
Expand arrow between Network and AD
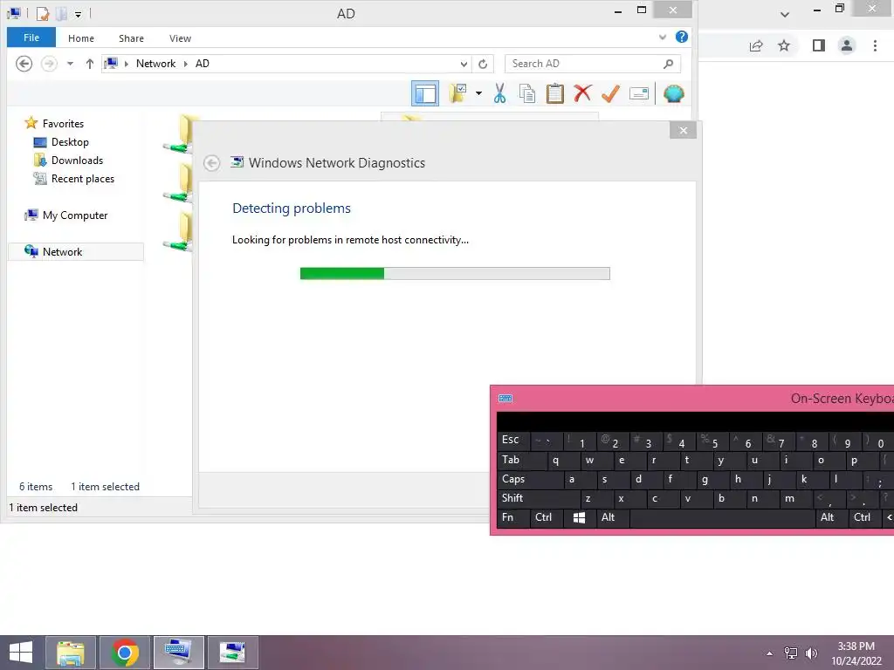click(186, 64)
